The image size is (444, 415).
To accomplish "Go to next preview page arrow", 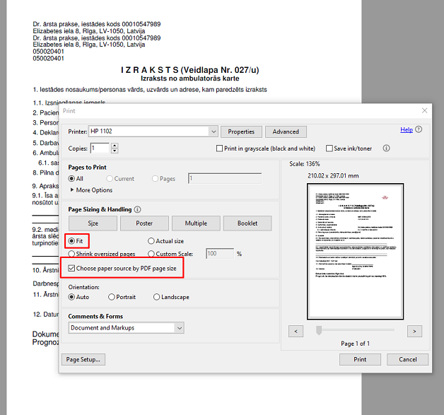I will click(415, 331).
